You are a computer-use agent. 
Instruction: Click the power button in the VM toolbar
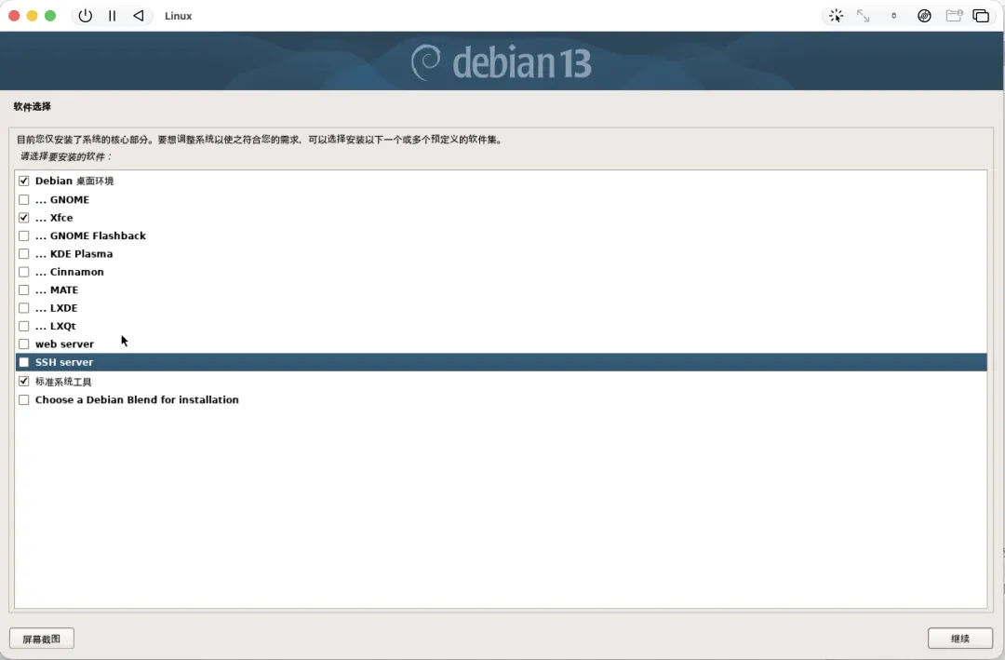pyautogui.click(x=86, y=16)
